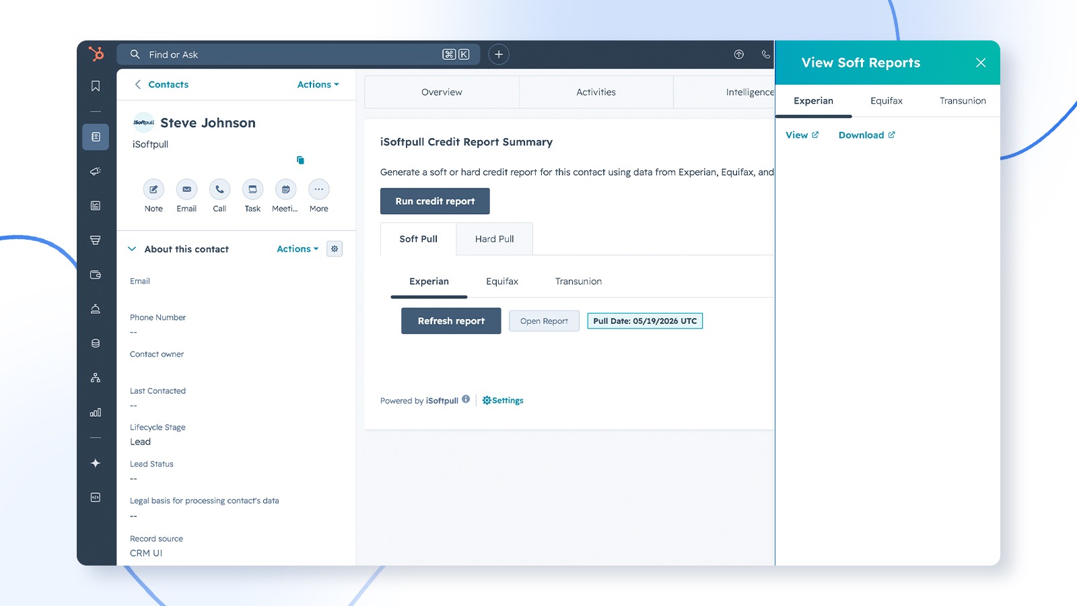The width and height of the screenshot is (1077, 606).
Task: Open Actions dropdown in About this contact
Action: point(298,249)
